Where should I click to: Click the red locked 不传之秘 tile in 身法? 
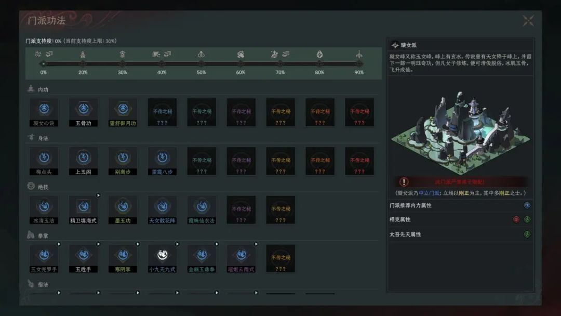(x=359, y=161)
